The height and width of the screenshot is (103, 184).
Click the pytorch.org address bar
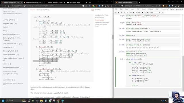tap(47, 6)
